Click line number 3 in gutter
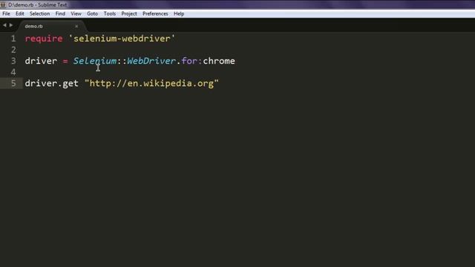The height and width of the screenshot is (267, 475). pyautogui.click(x=13, y=61)
